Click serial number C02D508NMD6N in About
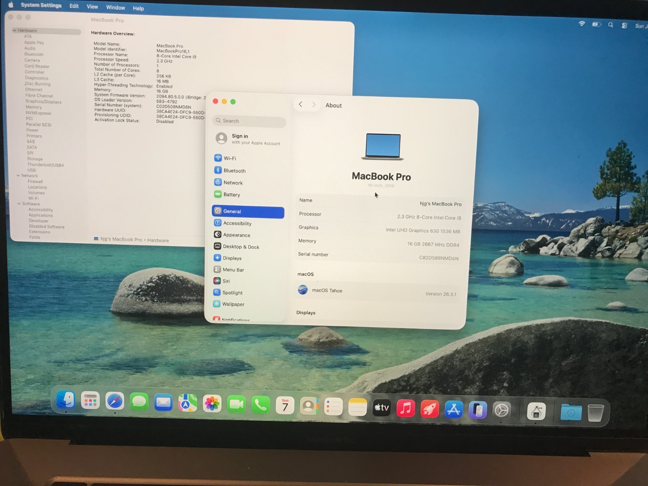The image size is (648, 486). coord(439,258)
